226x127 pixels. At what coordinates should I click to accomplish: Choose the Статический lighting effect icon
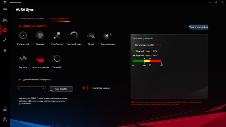[23, 35]
